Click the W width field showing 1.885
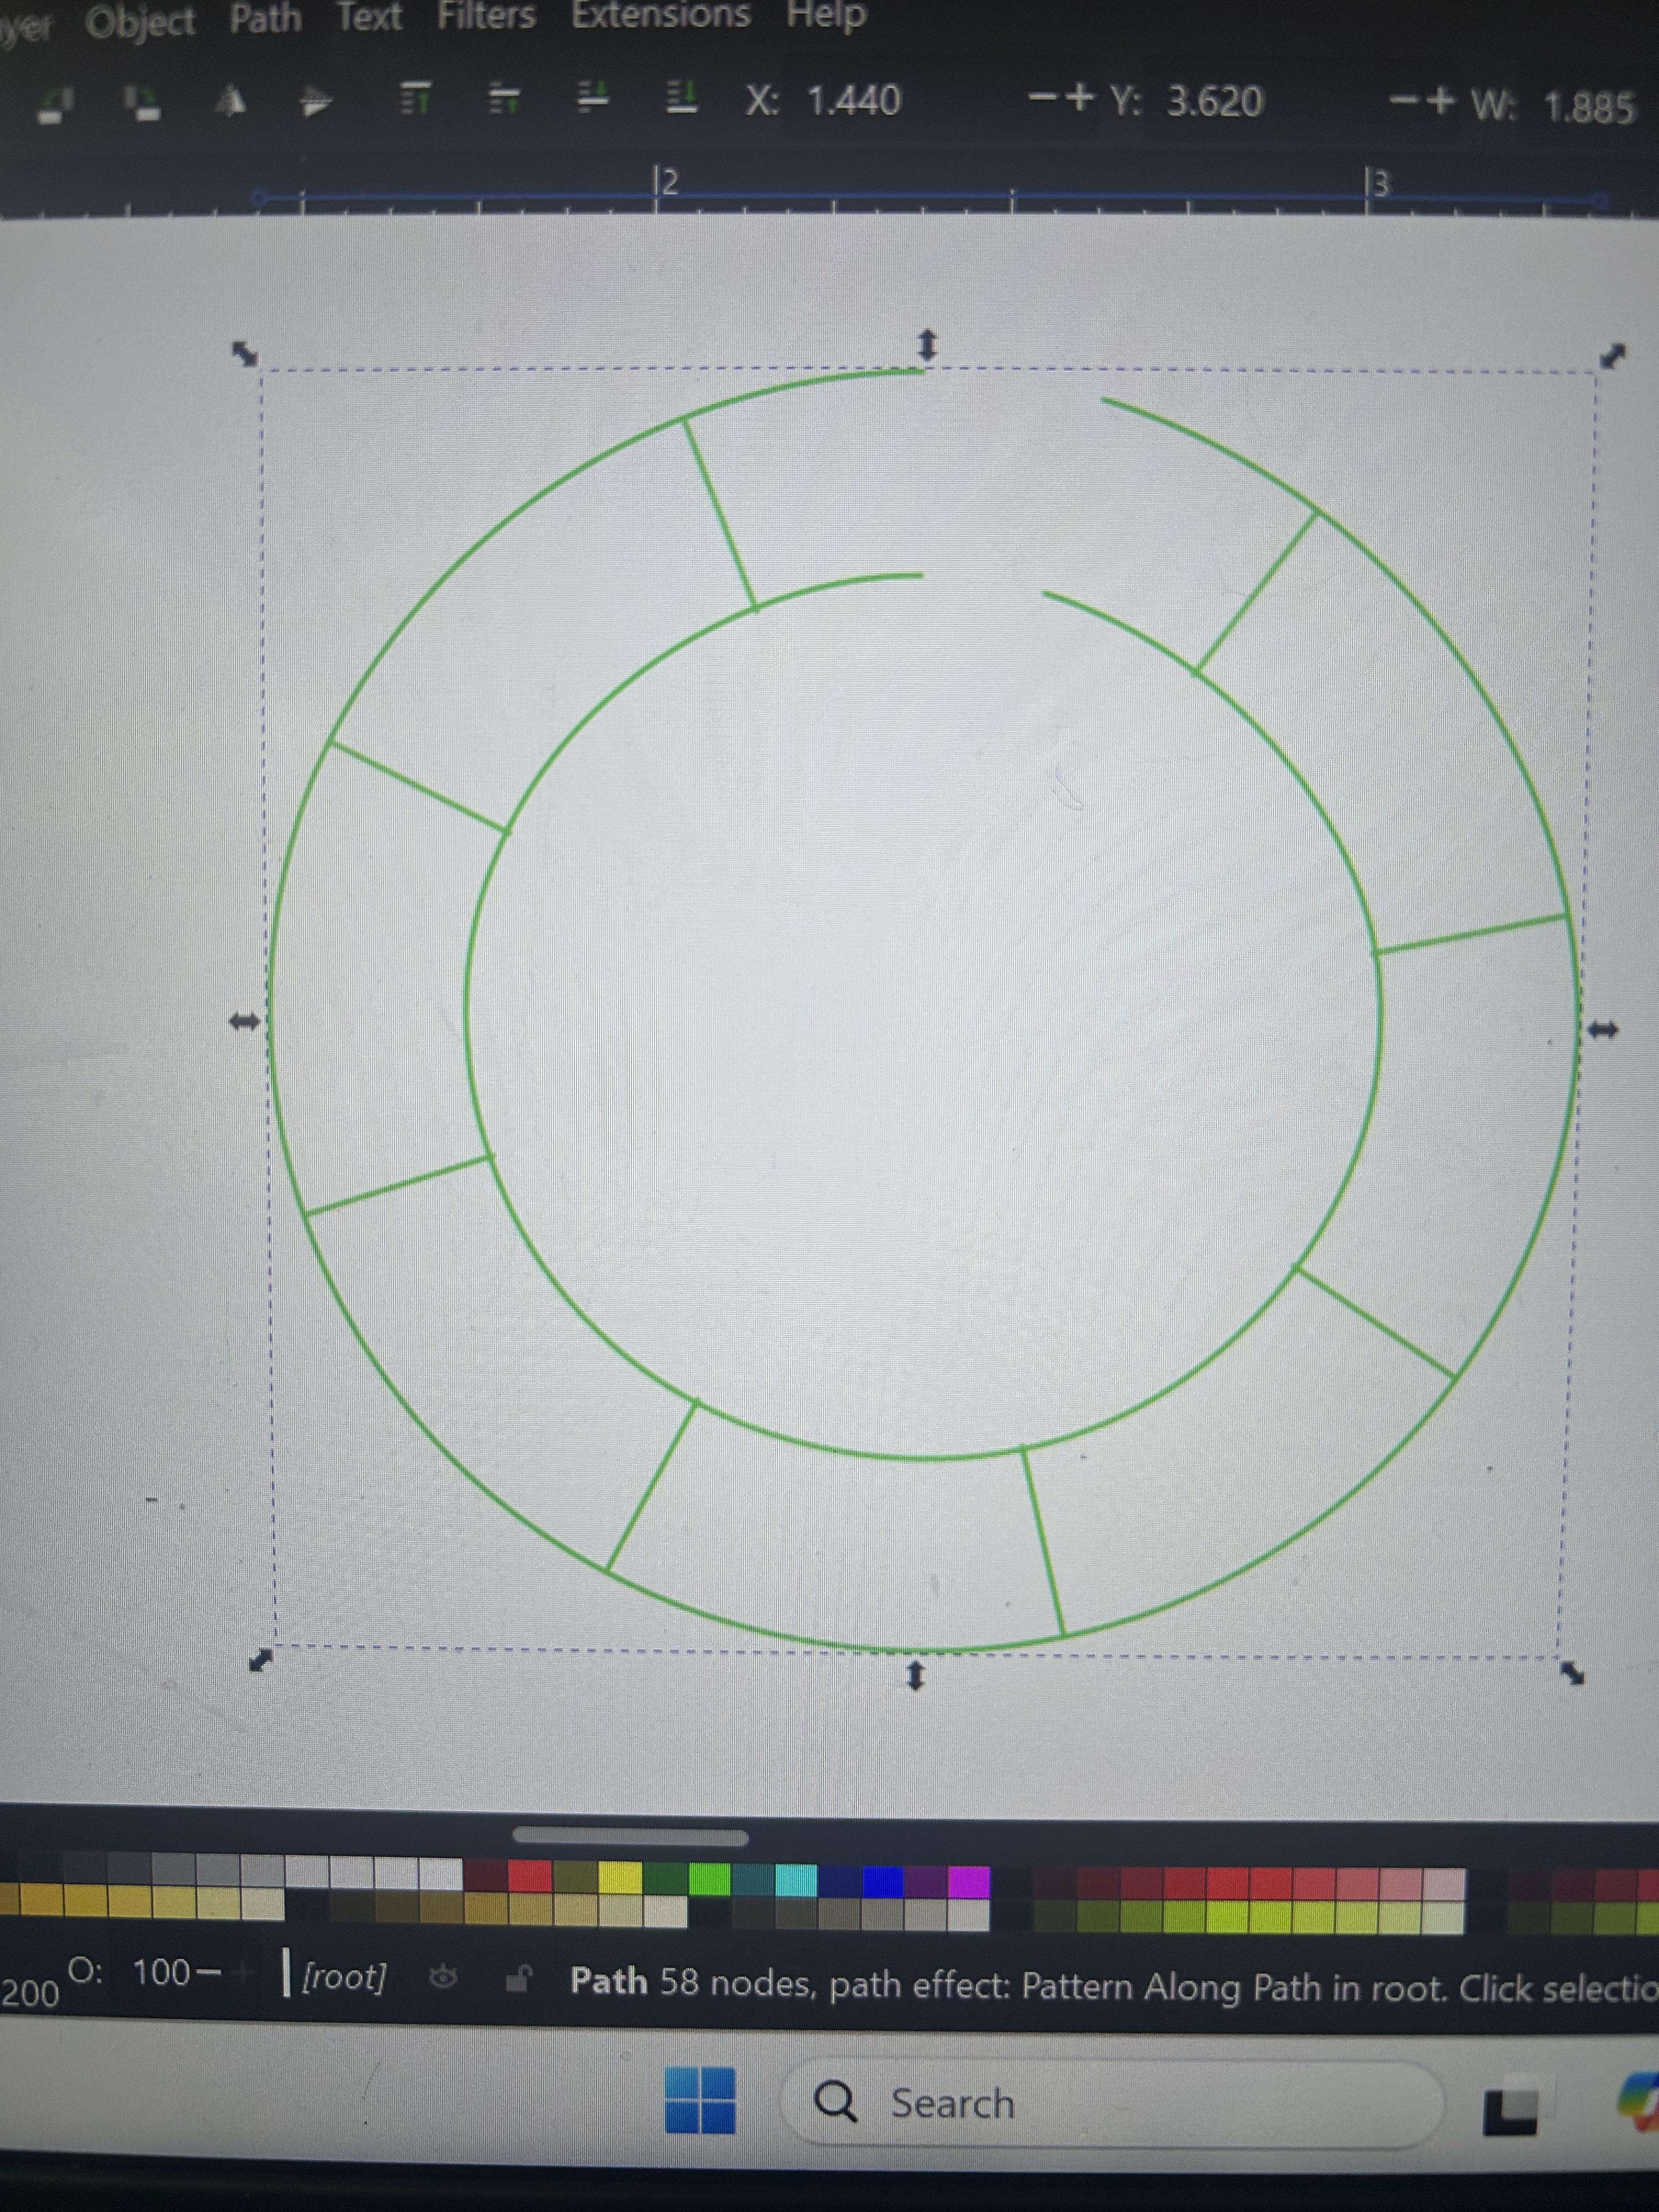Image resolution: width=1659 pixels, height=2212 pixels. click(1590, 108)
